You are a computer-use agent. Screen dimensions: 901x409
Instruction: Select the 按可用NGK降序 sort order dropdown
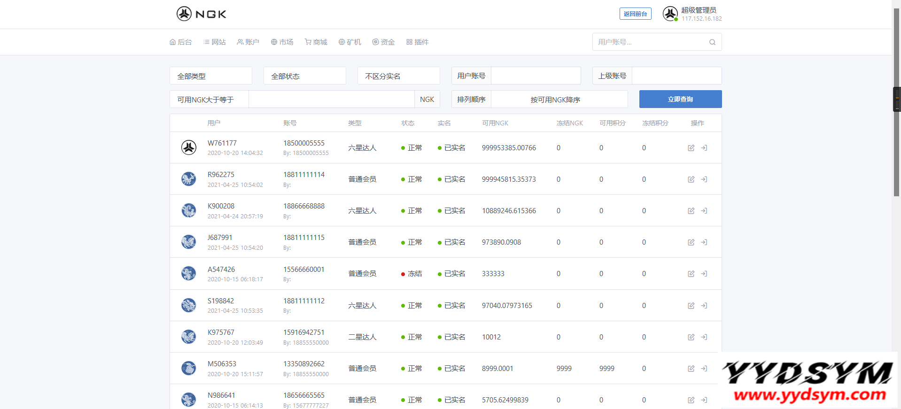click(559, 100)
